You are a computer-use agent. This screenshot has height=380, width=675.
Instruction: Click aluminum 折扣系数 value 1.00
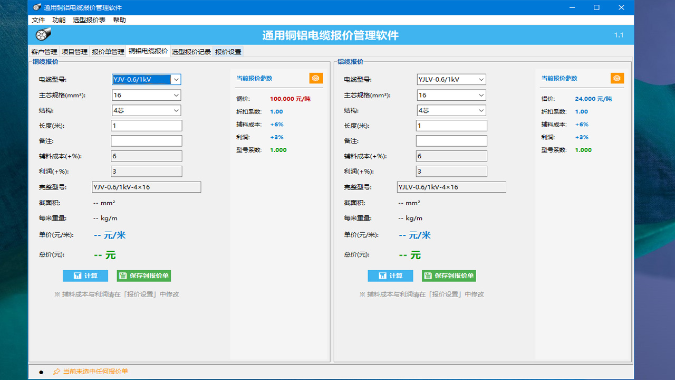point(582,111)
